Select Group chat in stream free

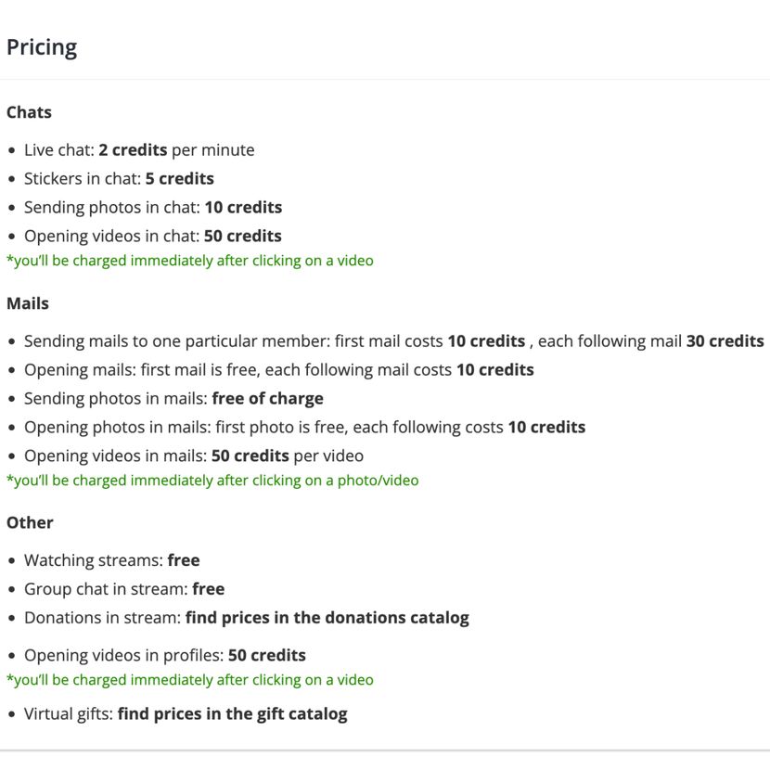pyautogui.click(x=124, y=589)
